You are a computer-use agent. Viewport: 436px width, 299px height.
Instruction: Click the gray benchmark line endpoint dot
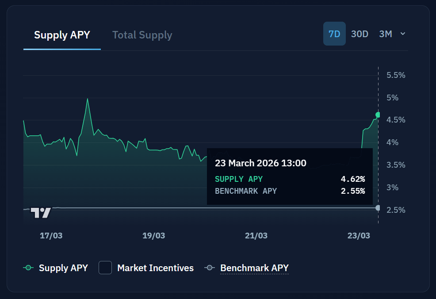coord(378,208)
